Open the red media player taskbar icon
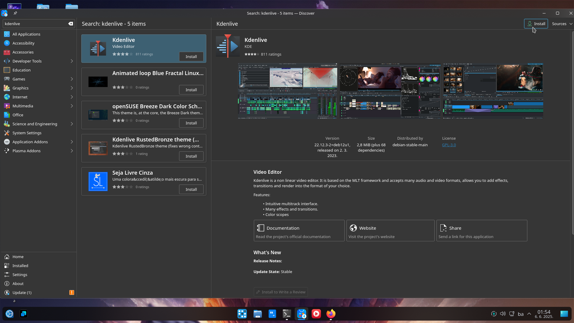This screenshot has width=574, height=323. pyautogui.click(x=316, y=314)
